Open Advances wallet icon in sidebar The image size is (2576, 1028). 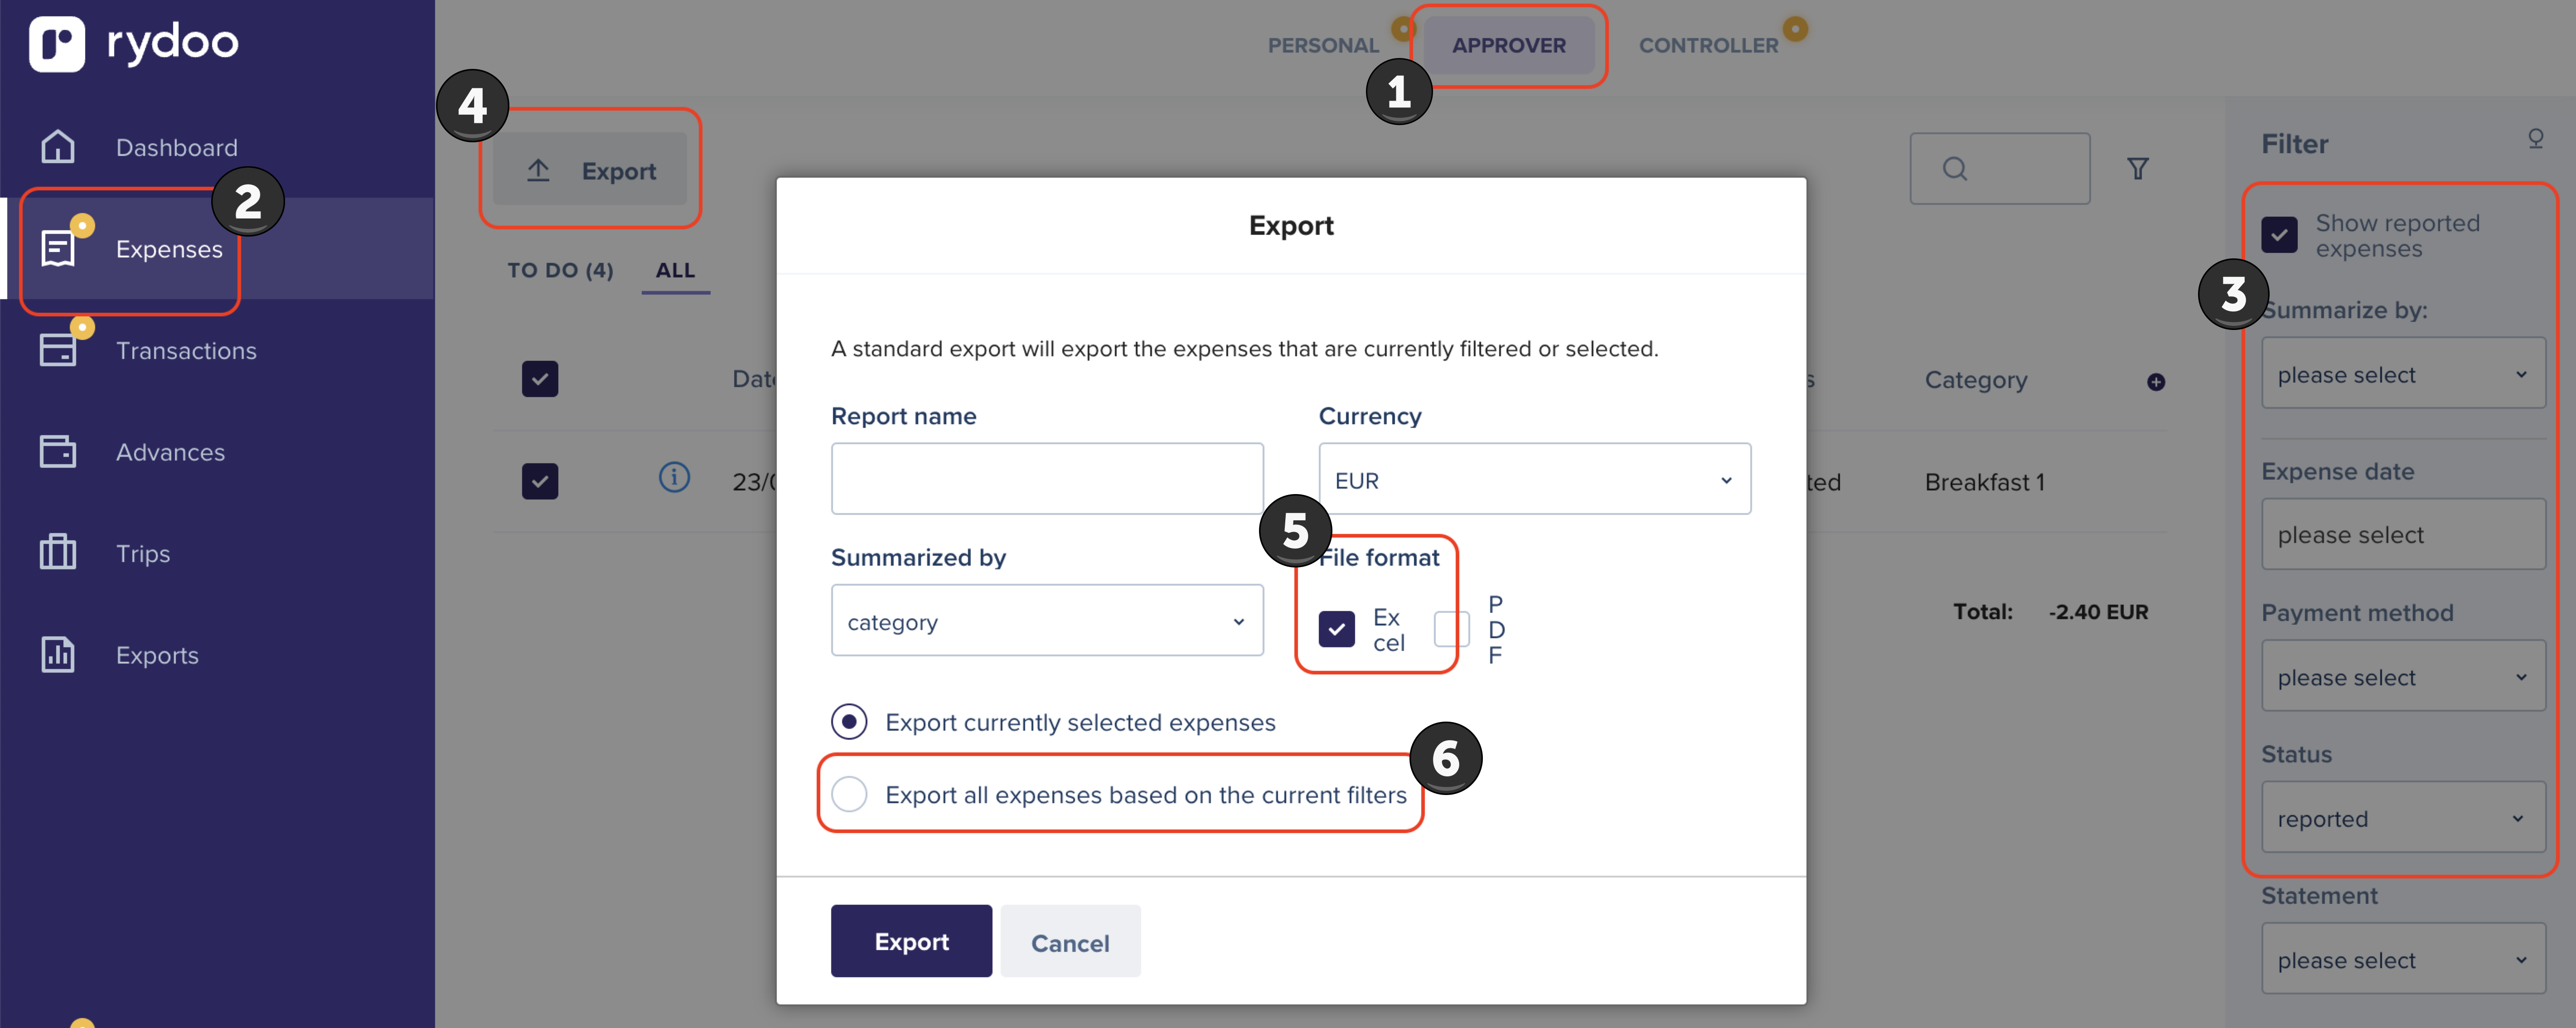tap(58, 451)
